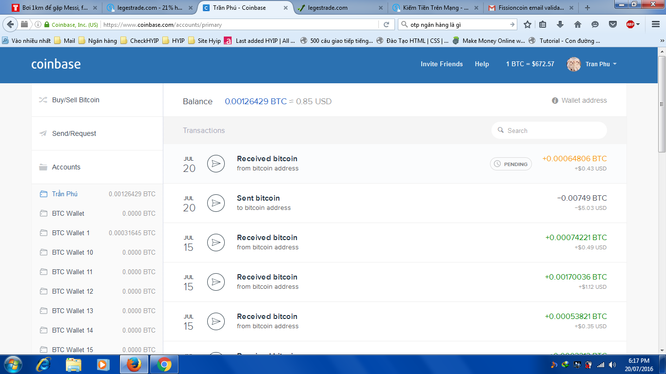666x374 pixels.
Task: Open the Firefox bookmarks list icon
Action: click(x=543, y=24)
